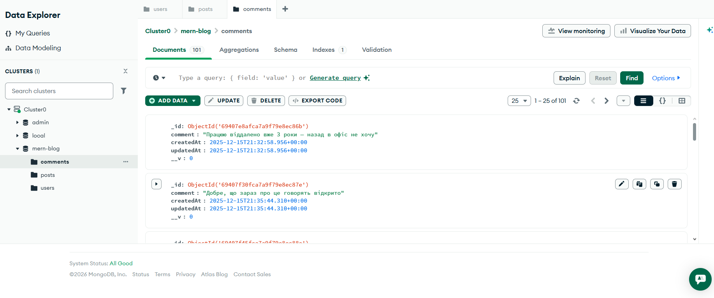Switch to list view of documents
This screenshot has width=714, height=298.
click(x=643, y=101)
